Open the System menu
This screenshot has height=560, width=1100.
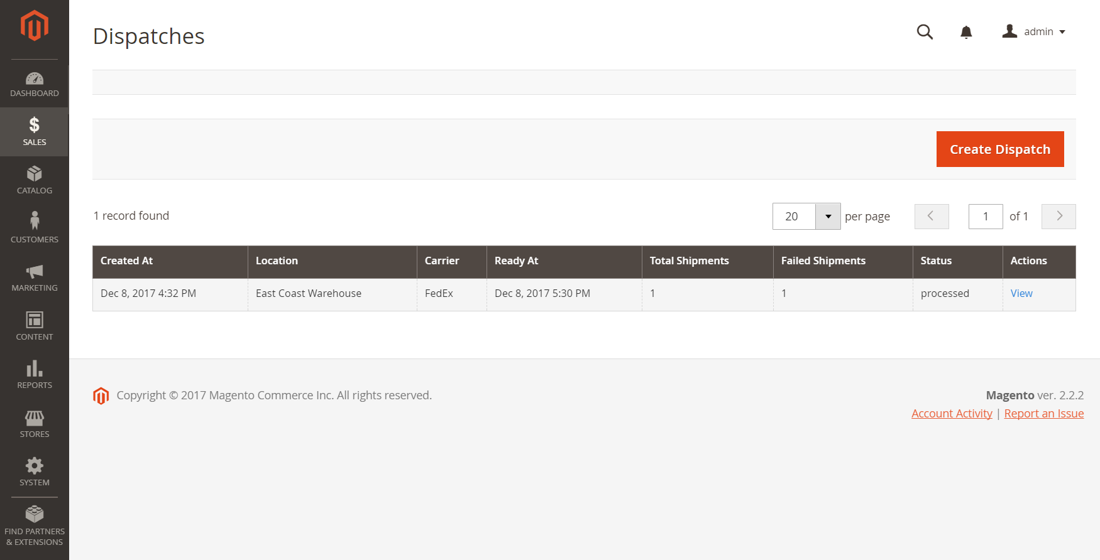[34, 472]
